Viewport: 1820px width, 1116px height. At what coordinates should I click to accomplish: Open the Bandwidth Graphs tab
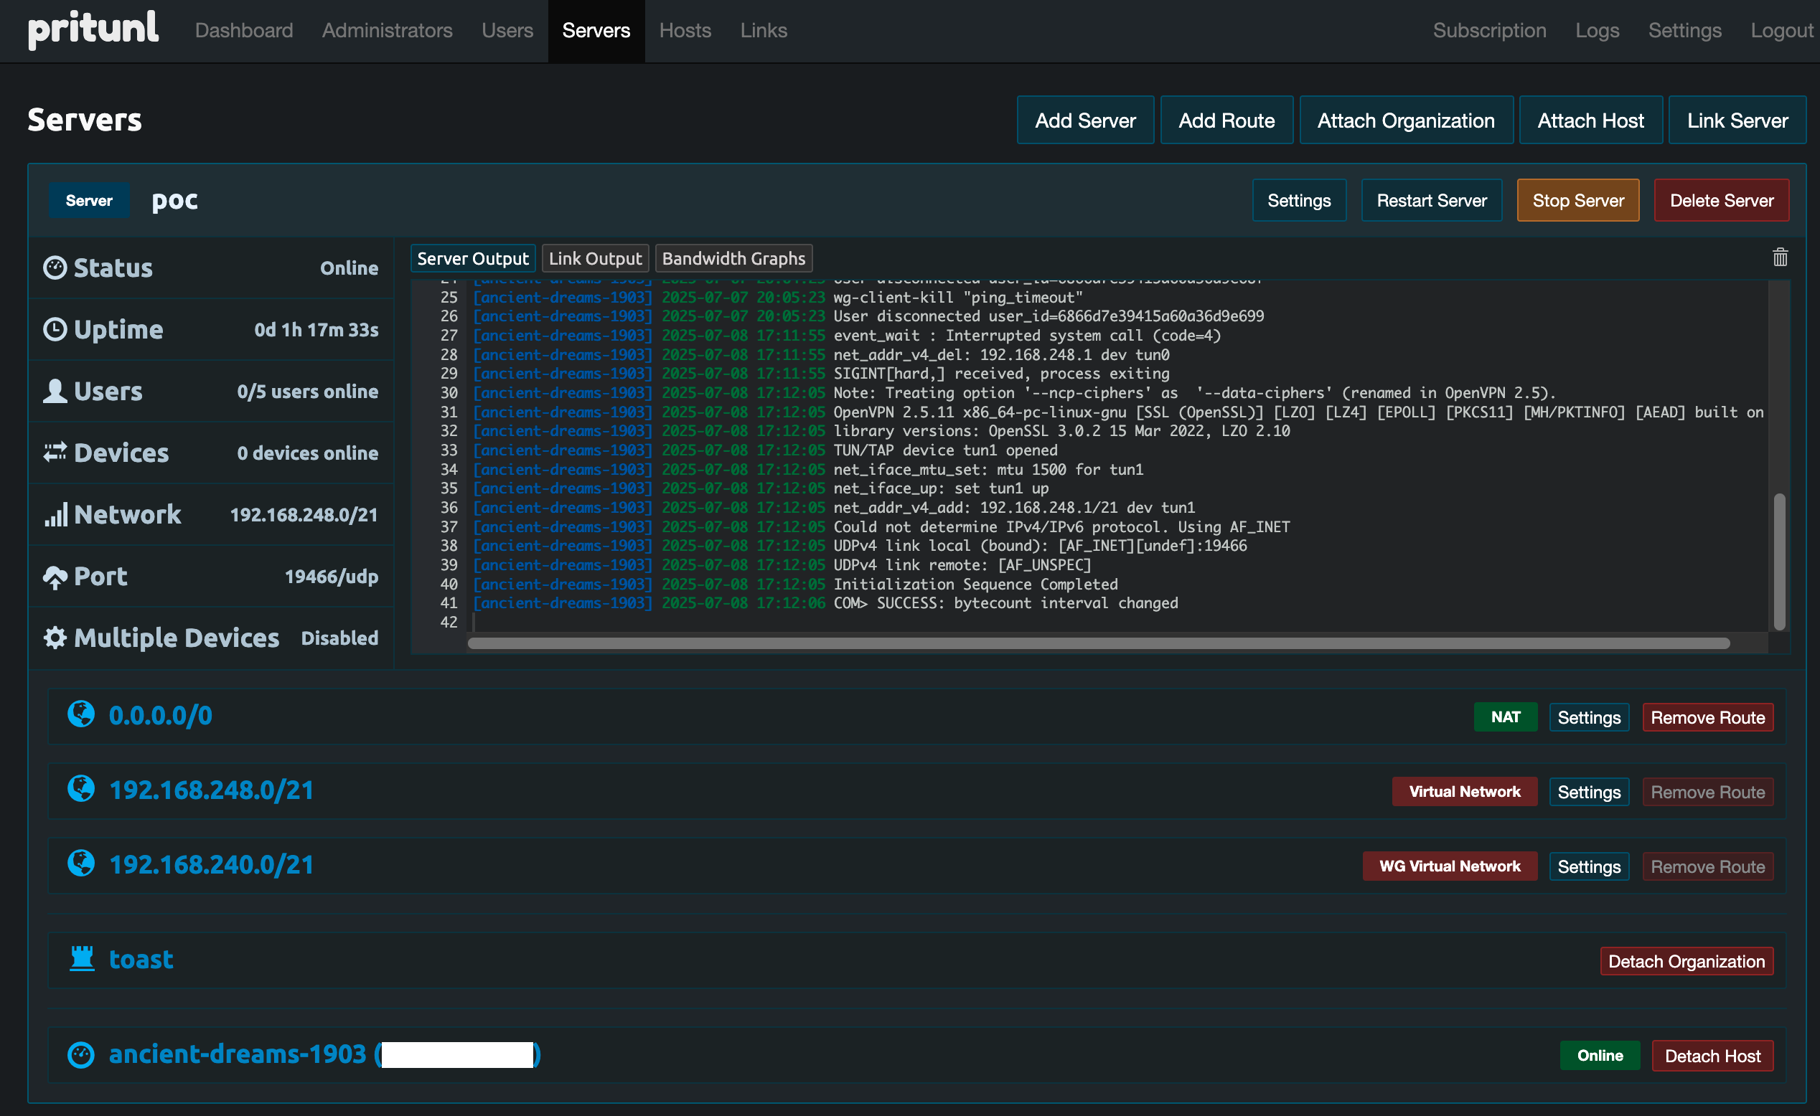[x=733, y=258]
